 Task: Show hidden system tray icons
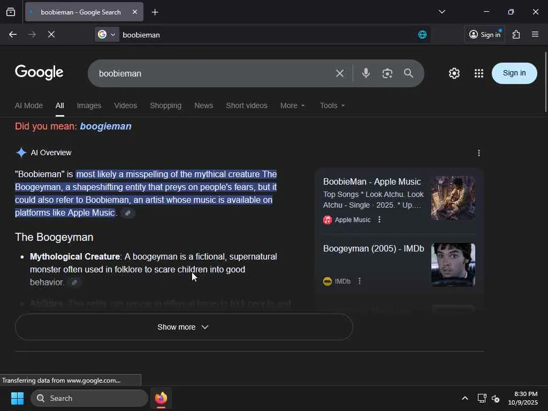tap(465, 398)
